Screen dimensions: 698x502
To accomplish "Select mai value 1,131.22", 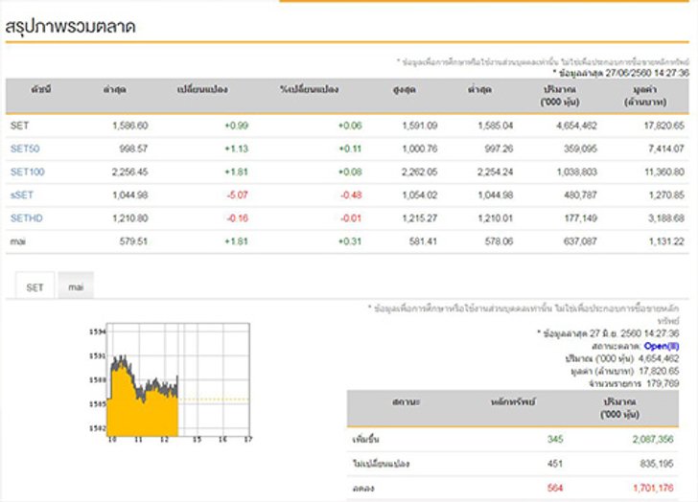I will pos(666,241).
